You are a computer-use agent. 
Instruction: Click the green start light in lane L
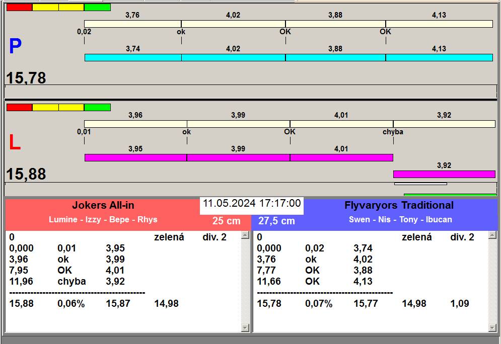pos(98,107)
